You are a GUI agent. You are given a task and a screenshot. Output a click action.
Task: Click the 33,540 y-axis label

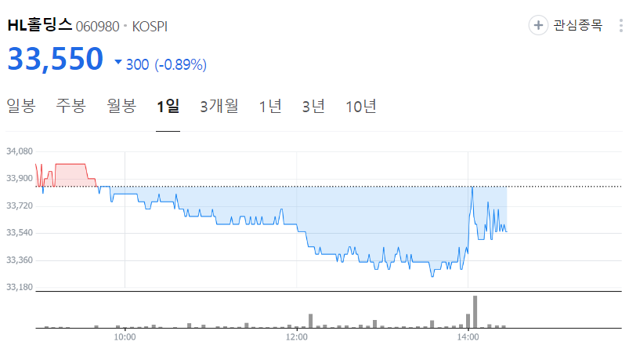point(20,232)
